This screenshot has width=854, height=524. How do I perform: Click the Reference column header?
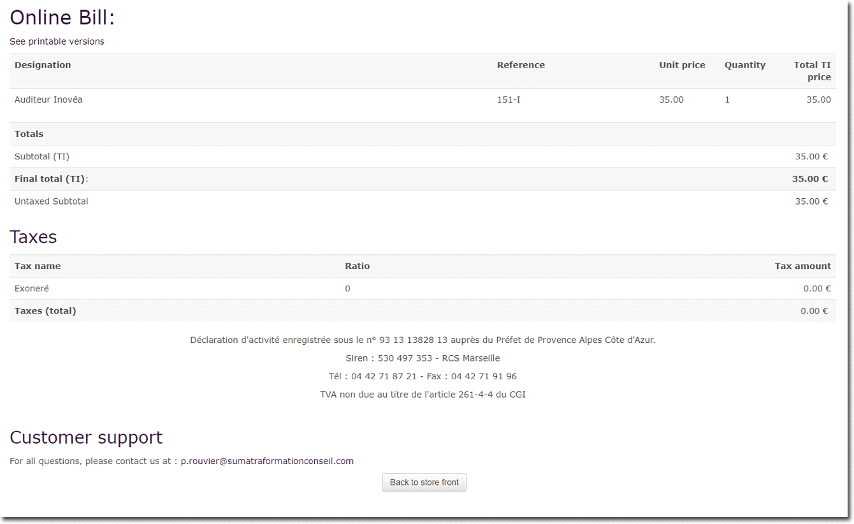point(521,65)
